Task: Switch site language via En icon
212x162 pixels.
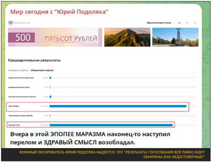Action: coord(187,23)
